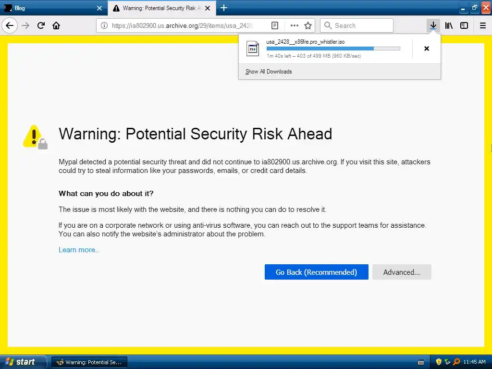Click the network connection tray icon
The height and width of the screenshot is (369, 492).
coord(447,362)
